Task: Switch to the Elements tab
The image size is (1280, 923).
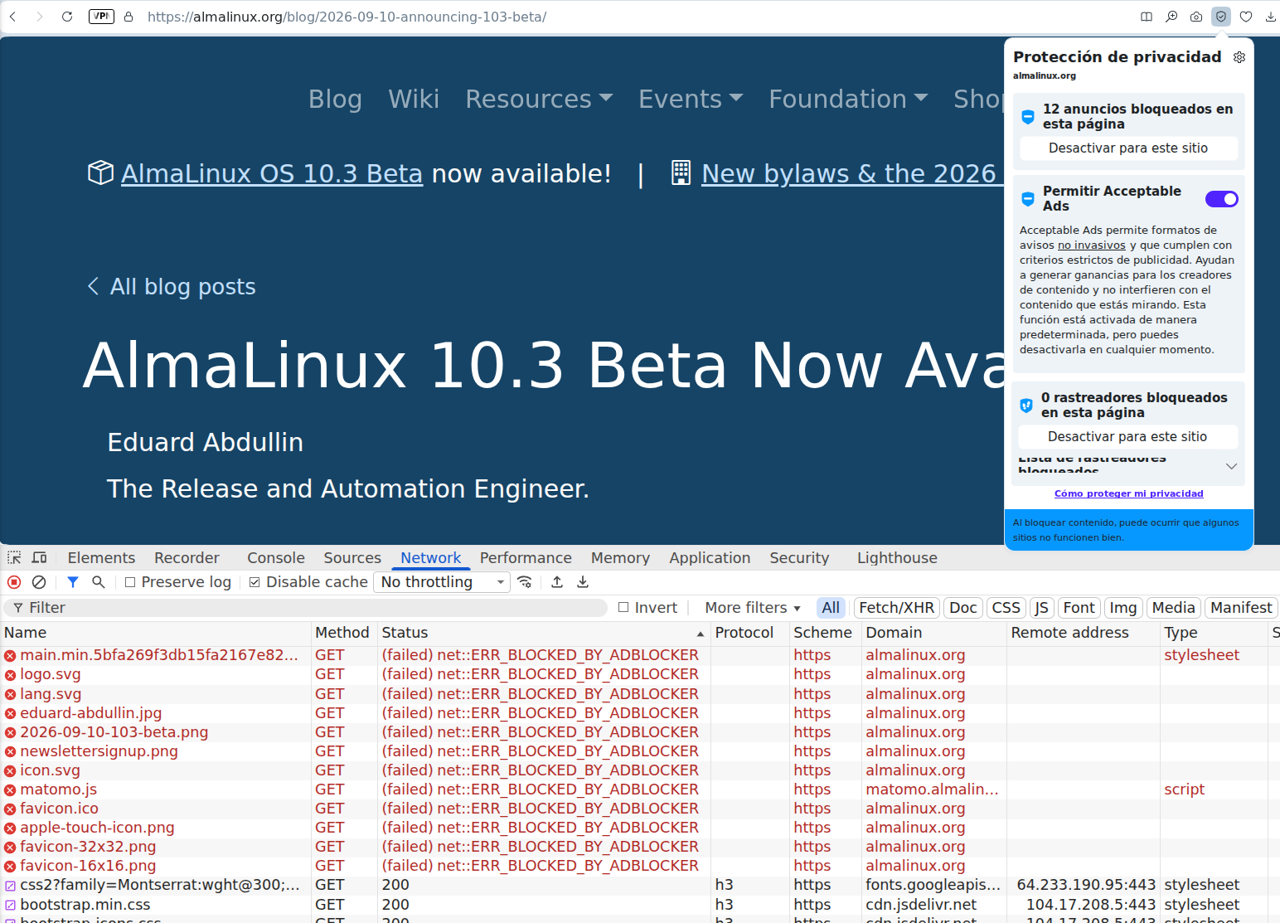Action: 101,558
